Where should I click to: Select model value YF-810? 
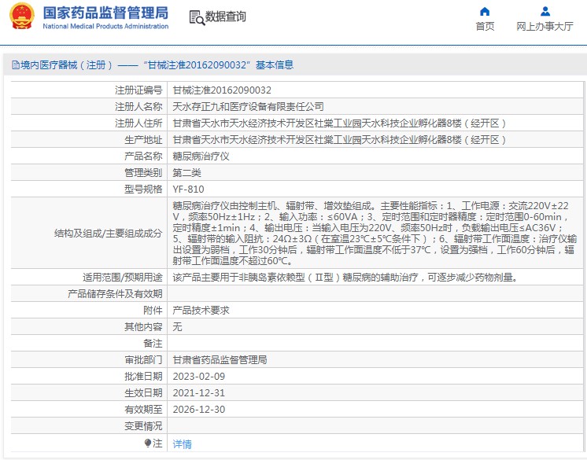(x=188, y=190)
